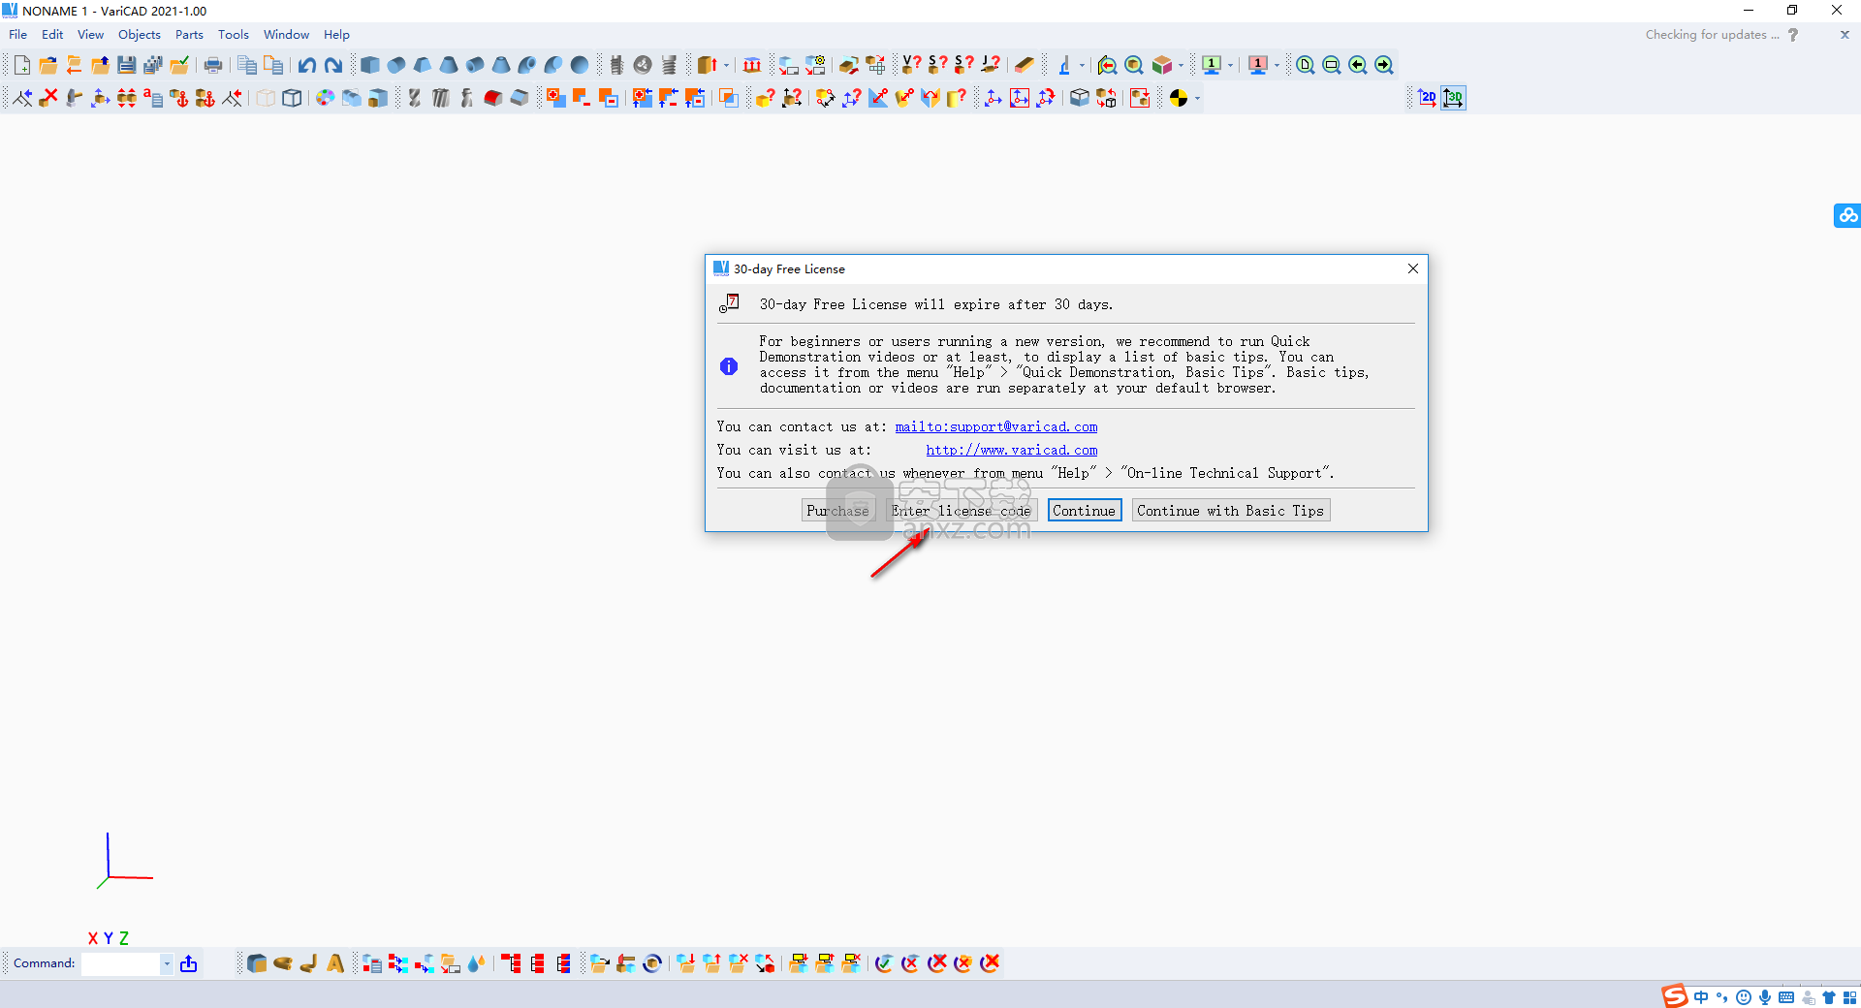Click Continue with Basic Tips
The height and width of the screenshot is (1008, 1861).
(x=1231, y=511)
